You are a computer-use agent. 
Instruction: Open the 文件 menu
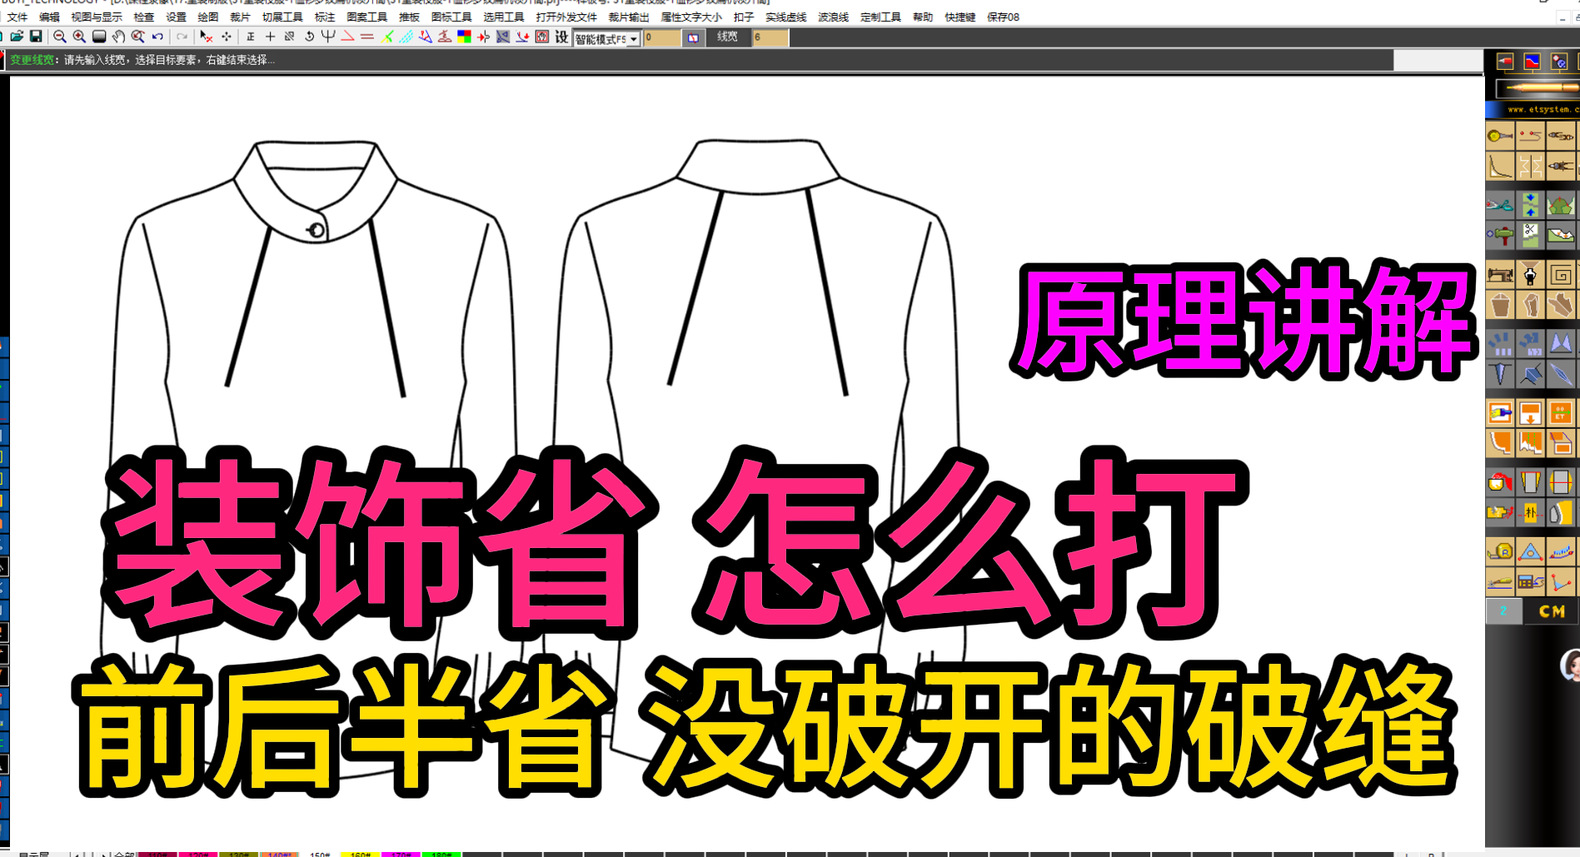point(17,16)
